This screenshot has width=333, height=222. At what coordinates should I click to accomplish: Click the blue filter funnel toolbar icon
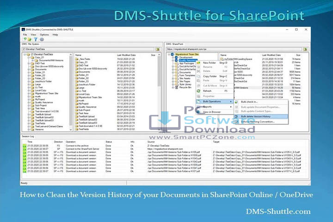click(36, 39)
